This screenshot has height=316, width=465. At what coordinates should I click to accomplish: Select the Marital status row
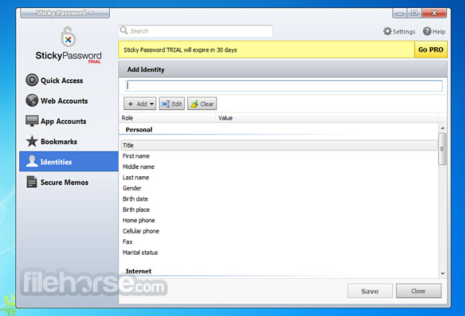279,252
